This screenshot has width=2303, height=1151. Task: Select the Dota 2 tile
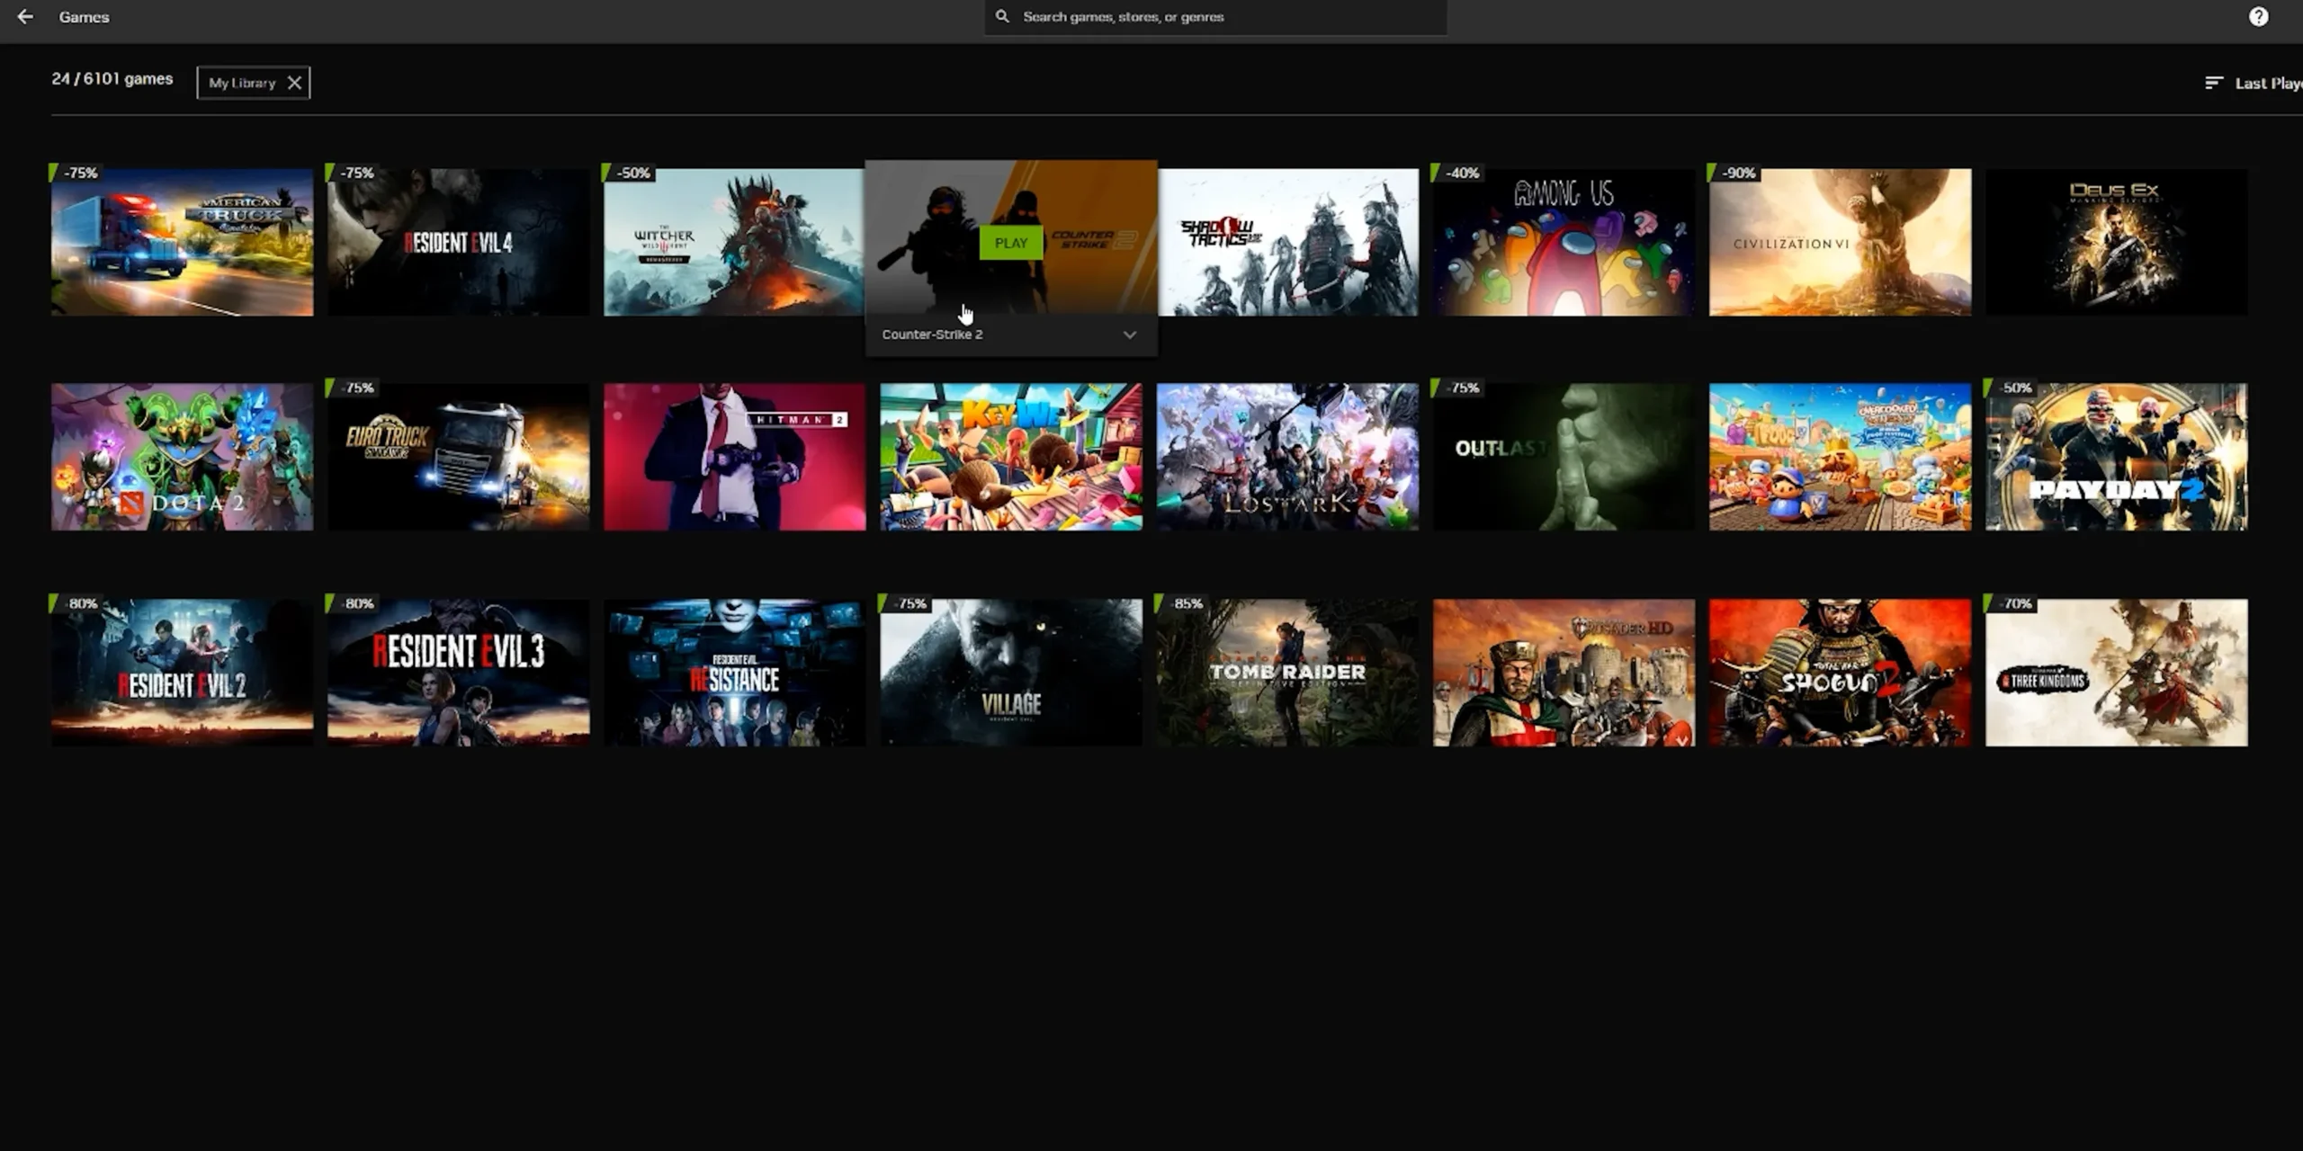pyautogui.click(x=183, y=457)
